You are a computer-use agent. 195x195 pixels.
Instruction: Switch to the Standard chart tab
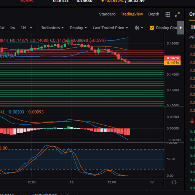[107, 14]
